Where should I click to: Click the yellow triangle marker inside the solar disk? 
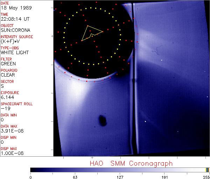91,33
